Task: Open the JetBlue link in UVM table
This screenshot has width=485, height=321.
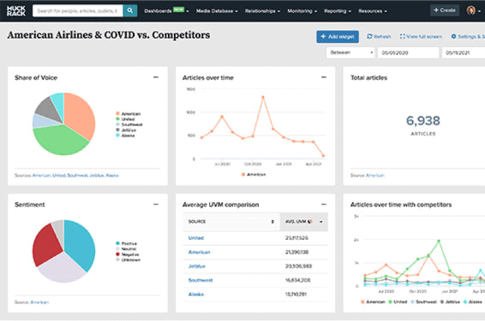Action: pos(196,266)
